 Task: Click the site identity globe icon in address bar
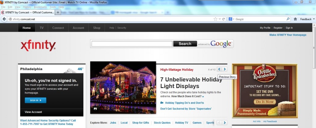point(10,19)
